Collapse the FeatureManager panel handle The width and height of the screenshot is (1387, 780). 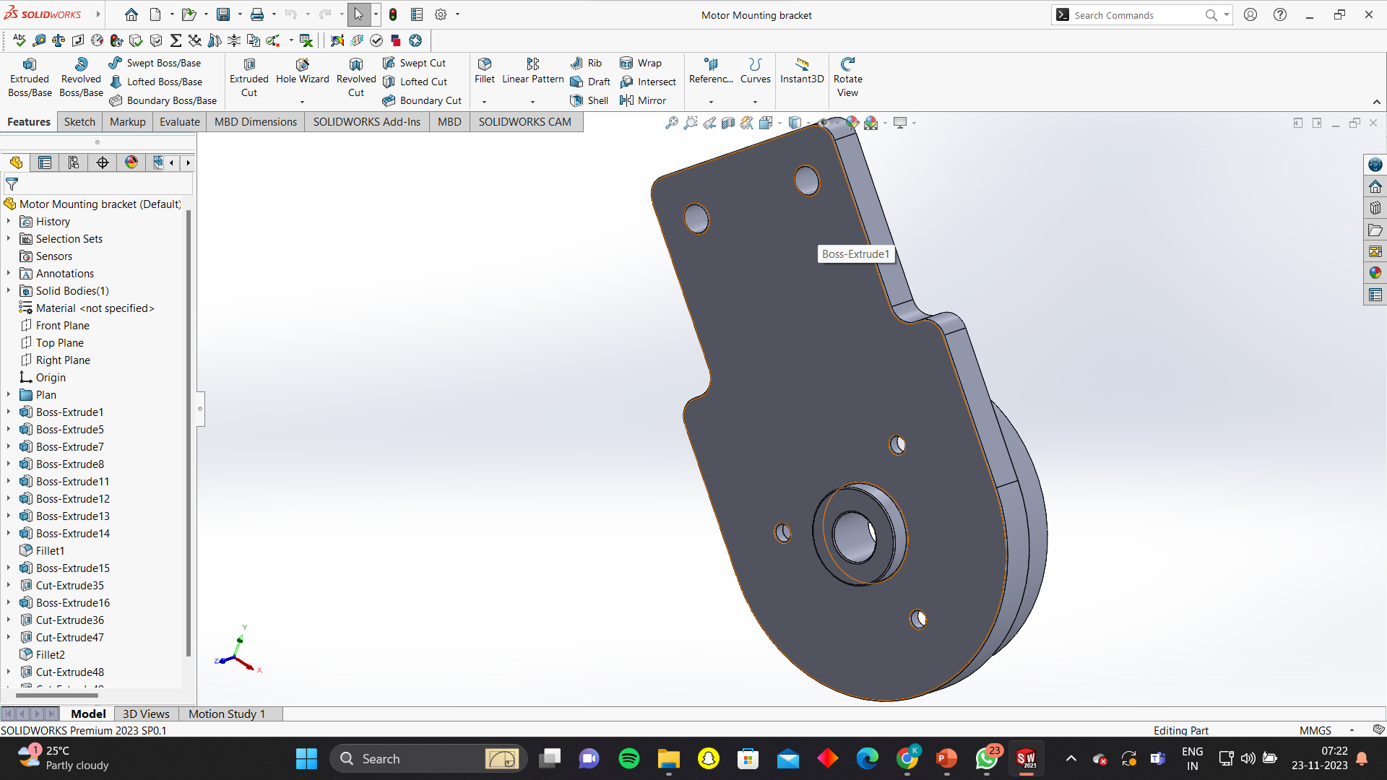200,409
